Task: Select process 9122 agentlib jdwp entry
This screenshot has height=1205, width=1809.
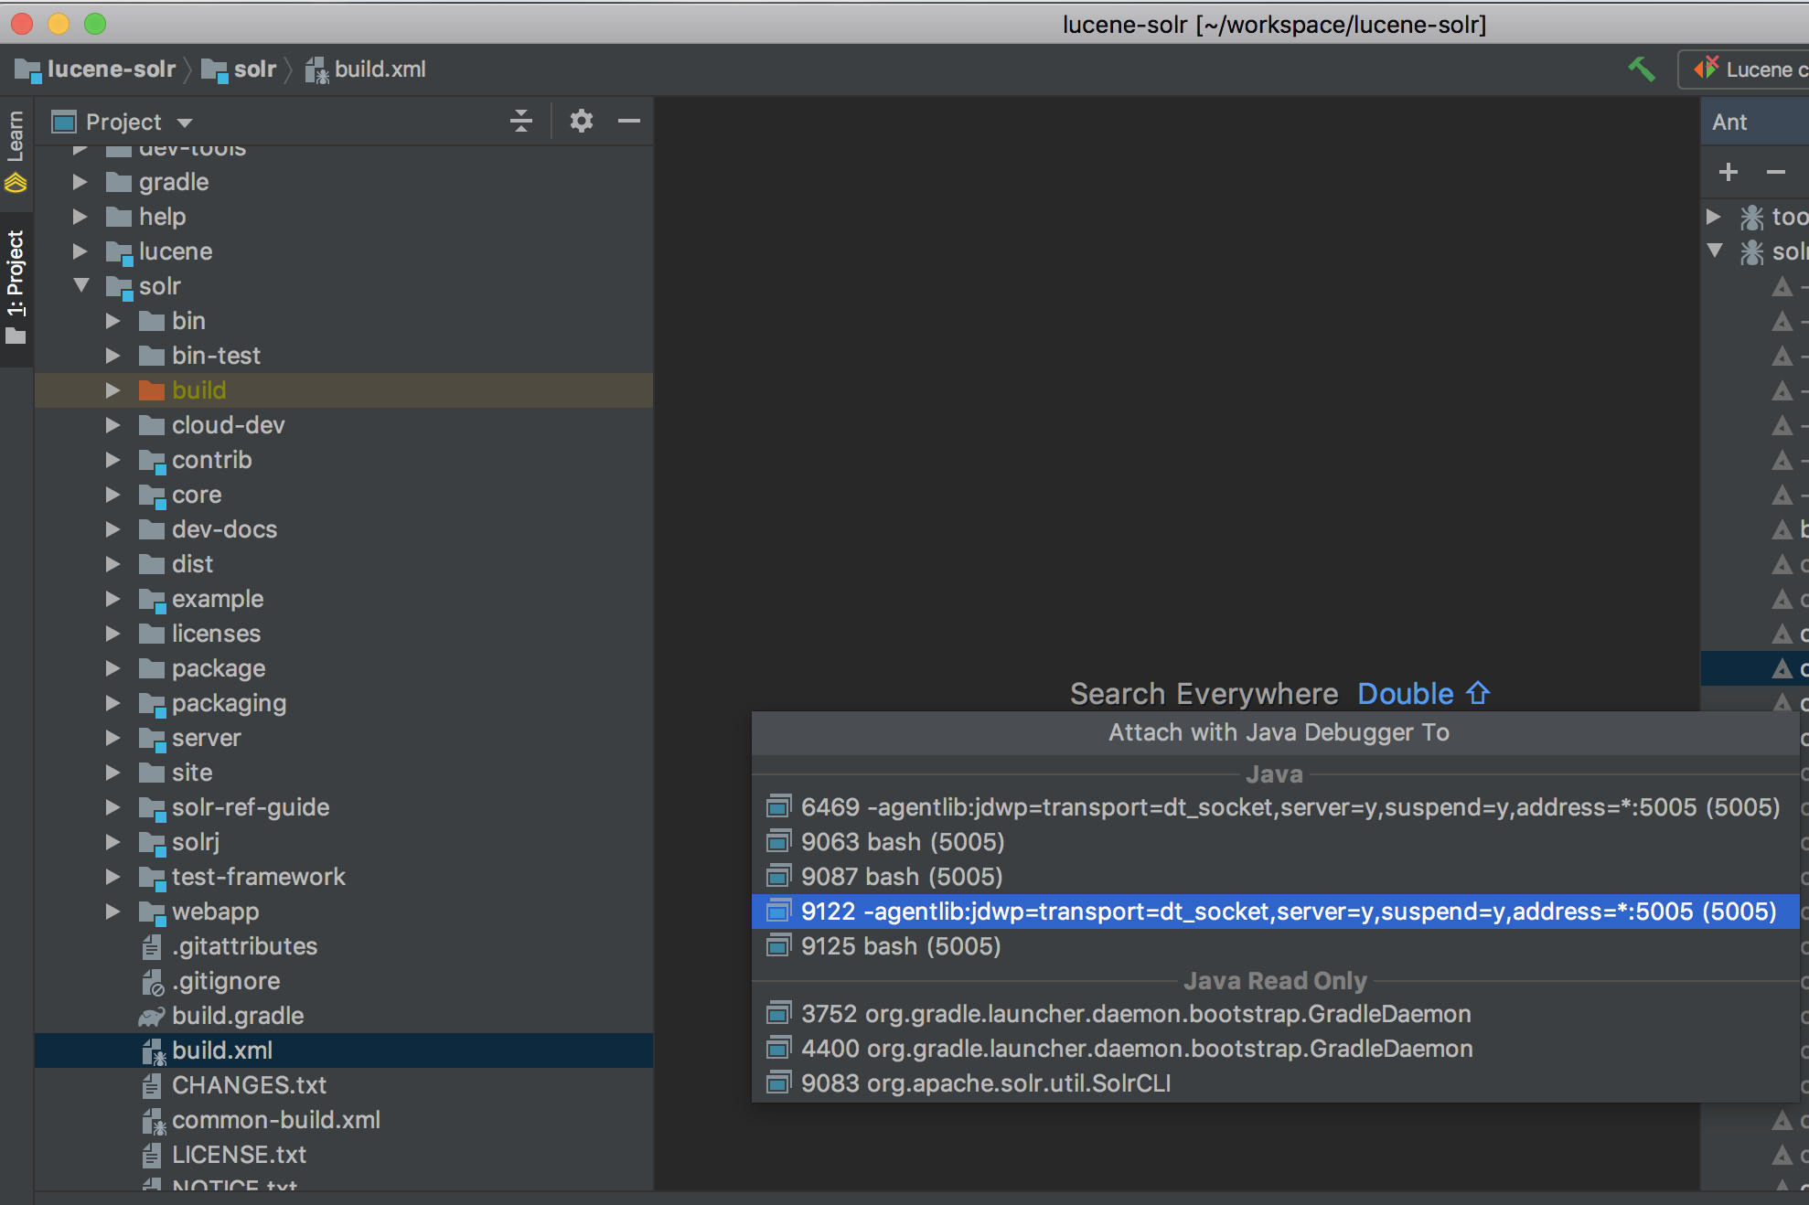Action: [1275, 912]
